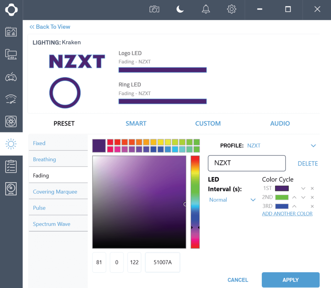Click the green value field 0
Image resolution: width=331 pixels, height=288 pixels.
(x=117, y=262)
